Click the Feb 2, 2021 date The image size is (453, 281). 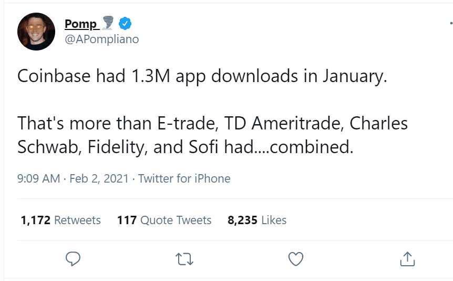tap(99, 178)
